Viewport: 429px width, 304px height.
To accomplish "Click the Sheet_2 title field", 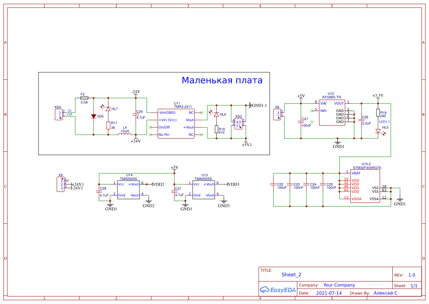I will [x=291, y=275].
